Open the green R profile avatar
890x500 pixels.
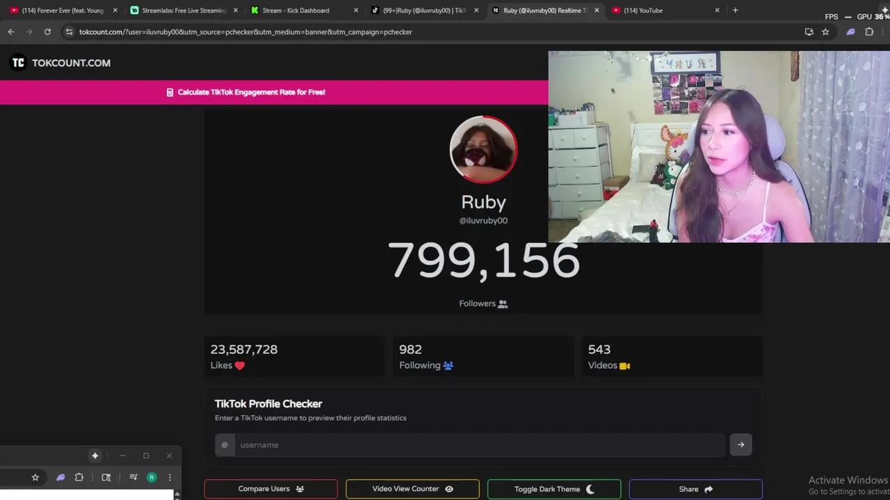[152, 478]
